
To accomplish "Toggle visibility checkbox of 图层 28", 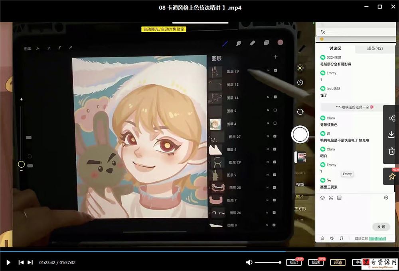I will [276, 70].
